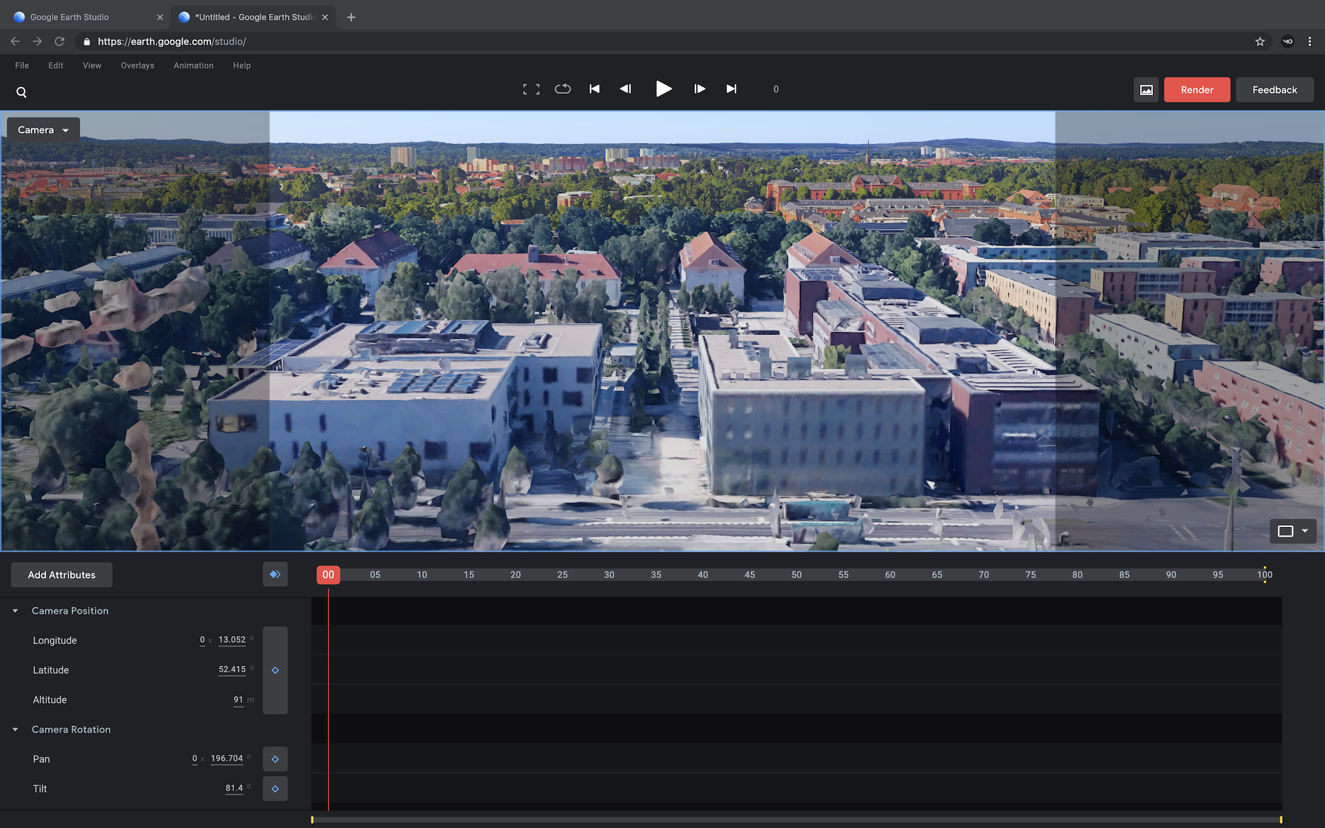Click Add Attributes button
1325x828 pixels.
[61, 575]
